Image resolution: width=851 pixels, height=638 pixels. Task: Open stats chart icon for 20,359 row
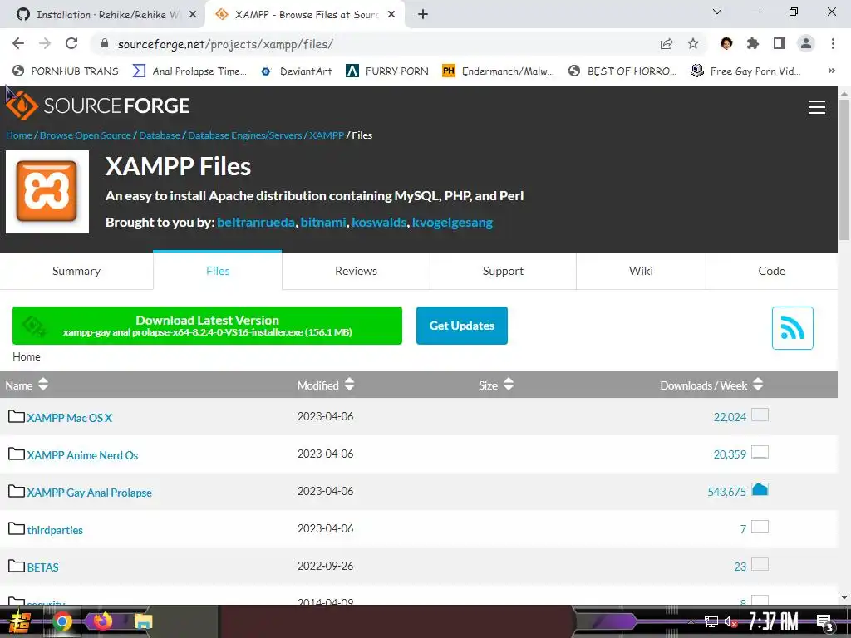pyautogui.click(x=760, y=453)
